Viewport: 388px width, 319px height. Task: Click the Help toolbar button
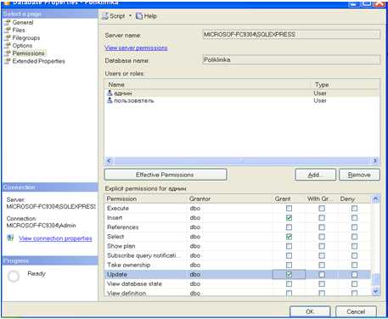pos(146,16)
